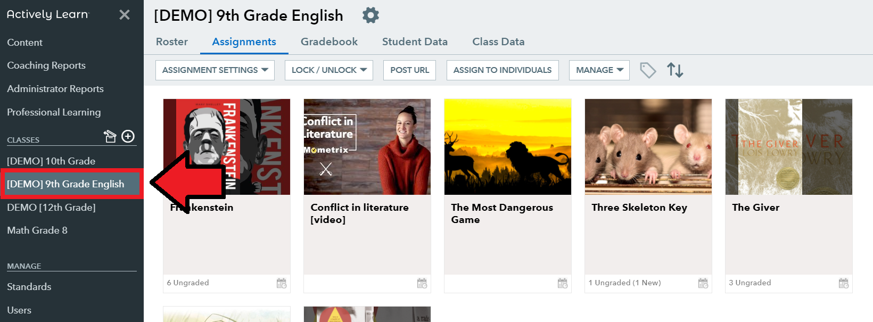Open the Gradebook tab

329,42
